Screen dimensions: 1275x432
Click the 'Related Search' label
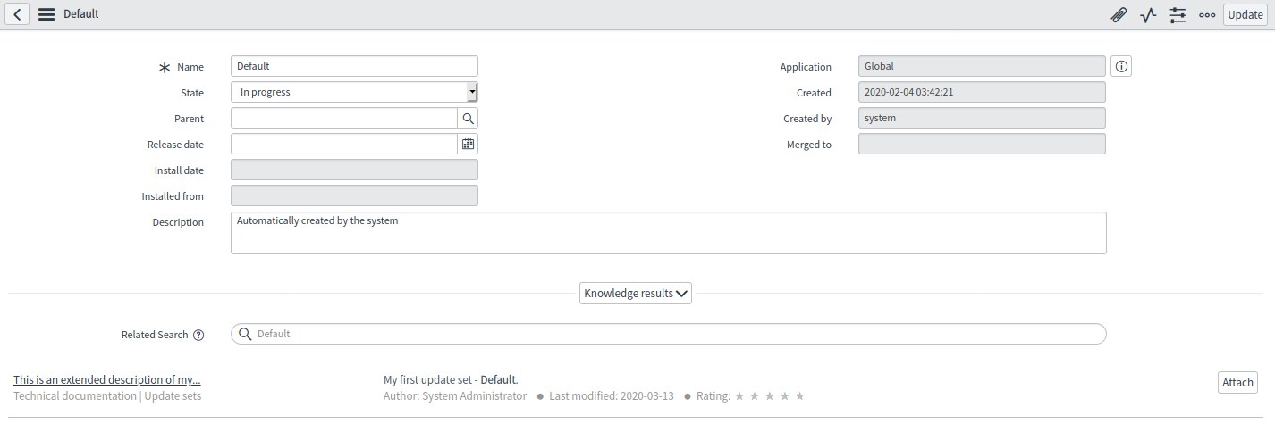tap(155, 335)
